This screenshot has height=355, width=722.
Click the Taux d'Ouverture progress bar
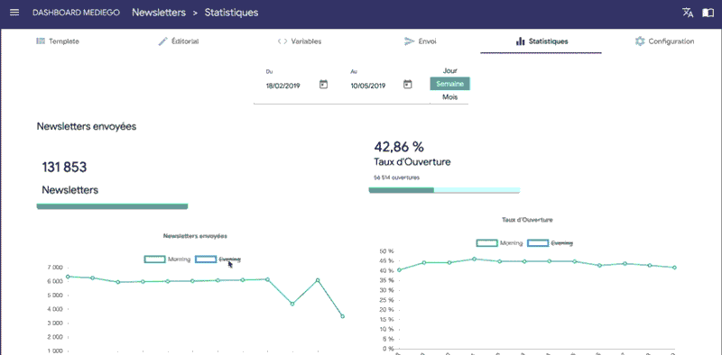pos(444,190)
